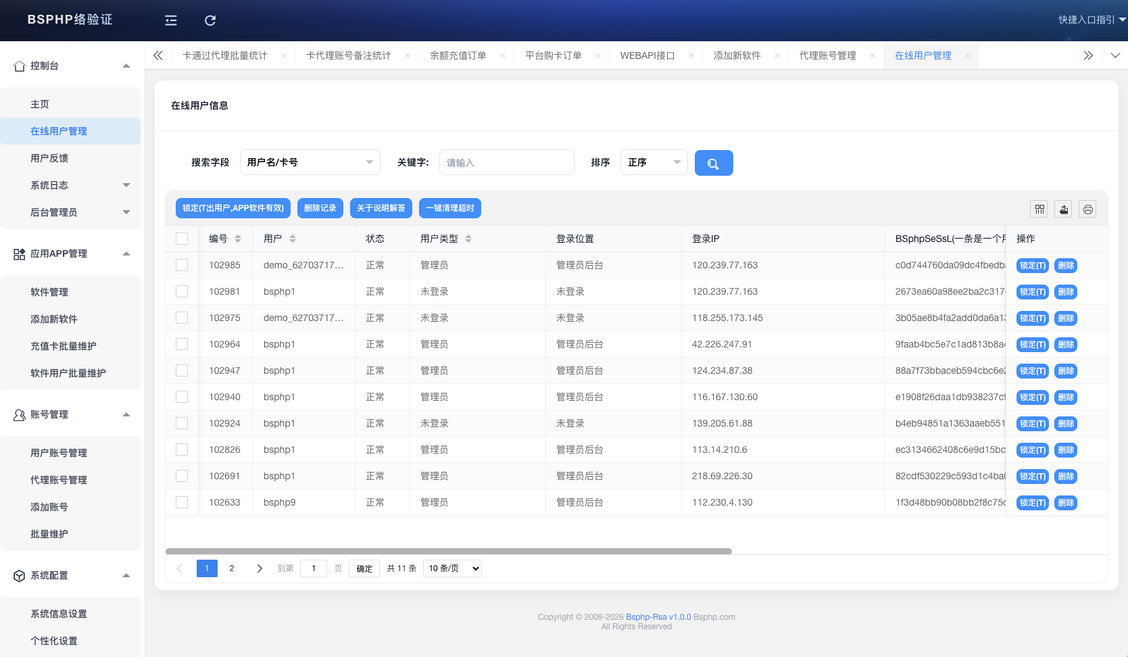This screenshot has width=1128, height=657.
Task: Open the Bsphp-Rsa v1.0.0 footer link
Action: 658,617
